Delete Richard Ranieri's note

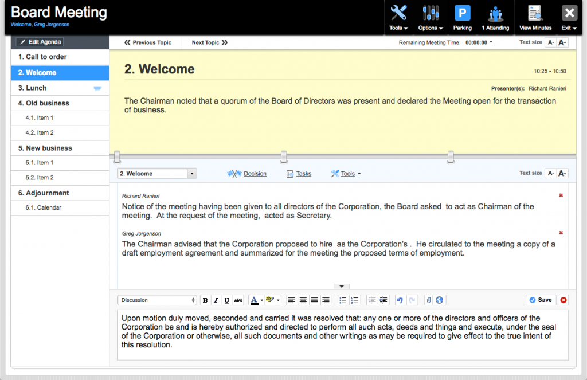click(x=561, y=195)
